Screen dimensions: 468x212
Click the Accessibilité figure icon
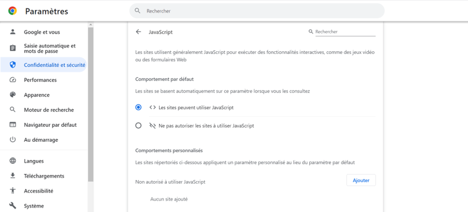[13, 191]
